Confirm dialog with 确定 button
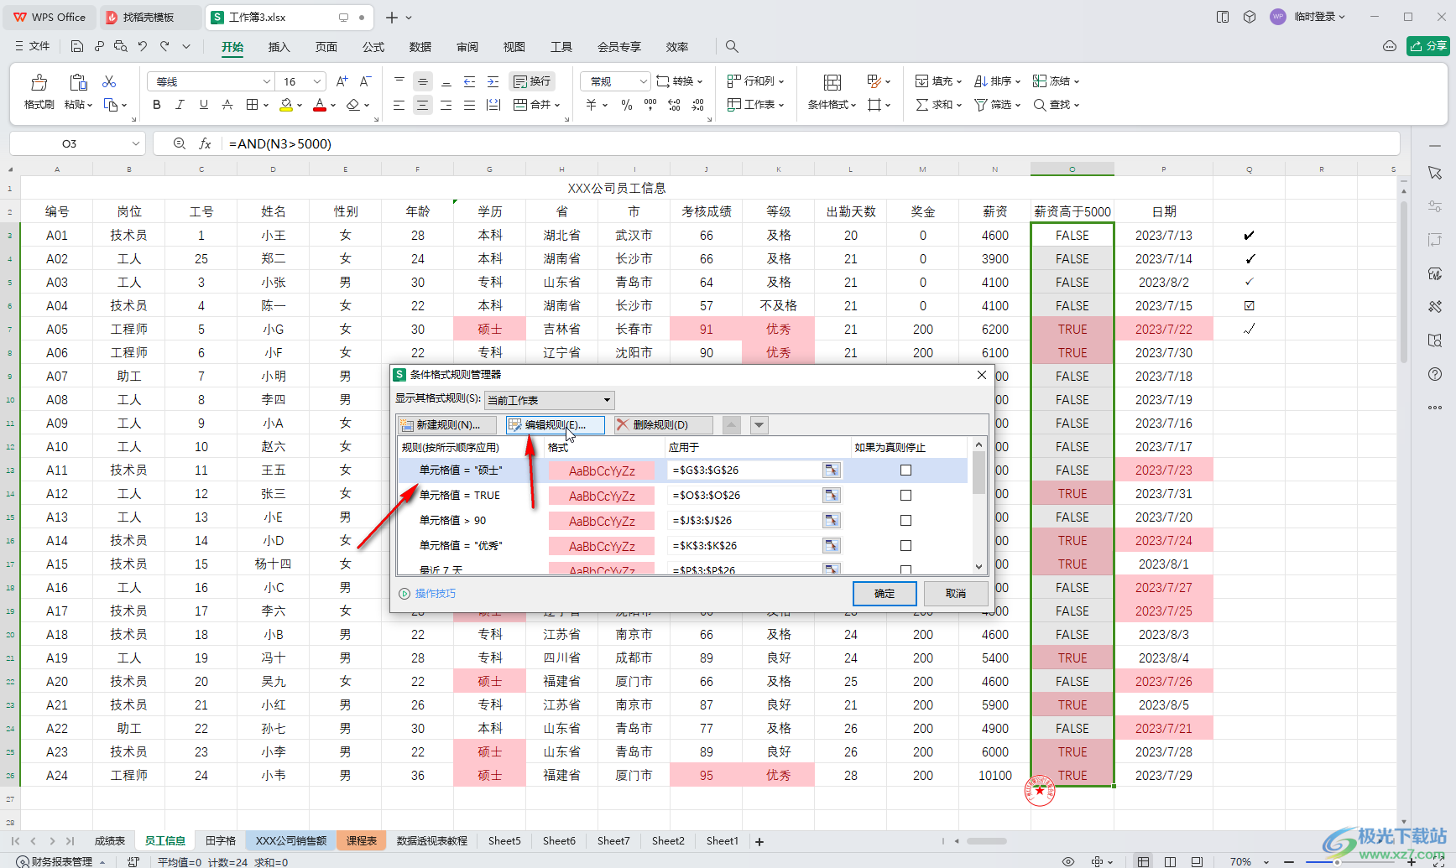This screenshot has width=1456, height=868. point(885,594)
